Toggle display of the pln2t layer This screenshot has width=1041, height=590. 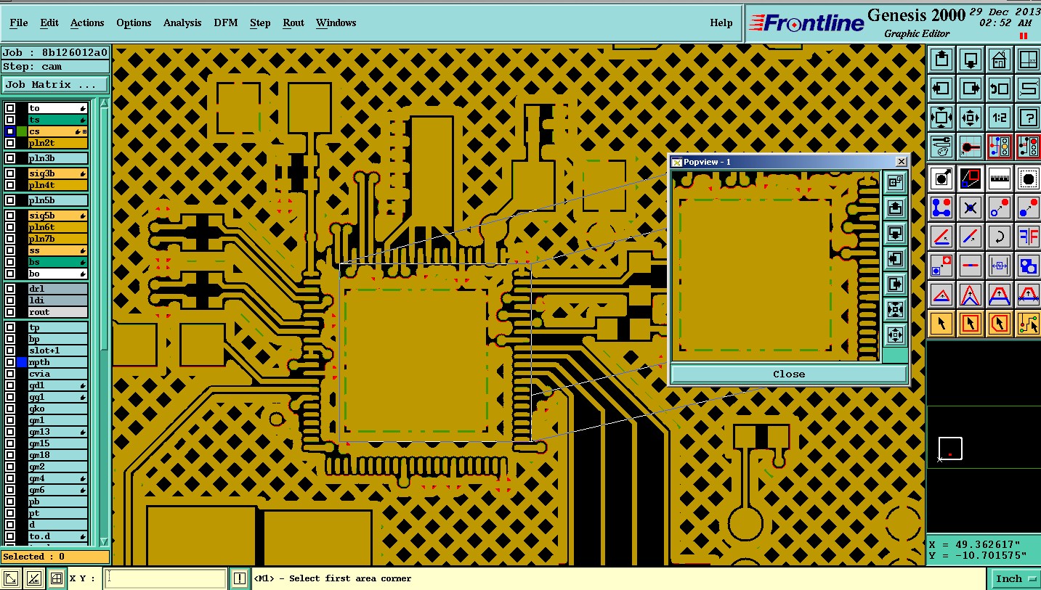[10, 143]
